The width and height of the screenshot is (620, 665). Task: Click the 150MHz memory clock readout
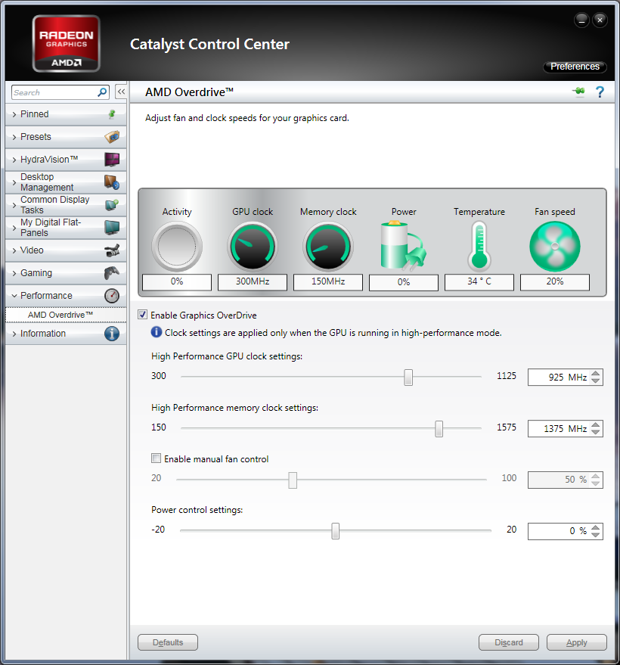328,281
